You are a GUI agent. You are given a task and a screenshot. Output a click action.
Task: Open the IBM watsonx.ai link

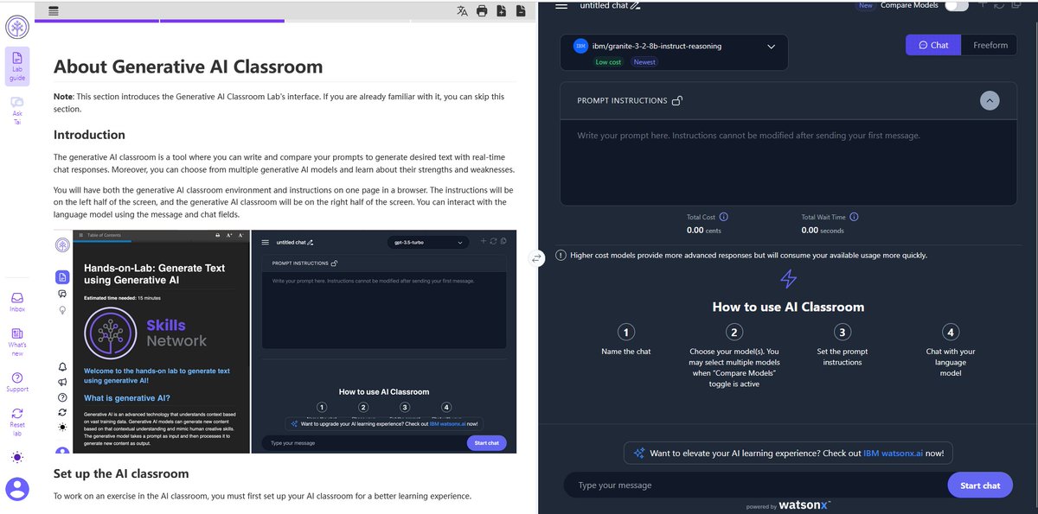[894, 453]
